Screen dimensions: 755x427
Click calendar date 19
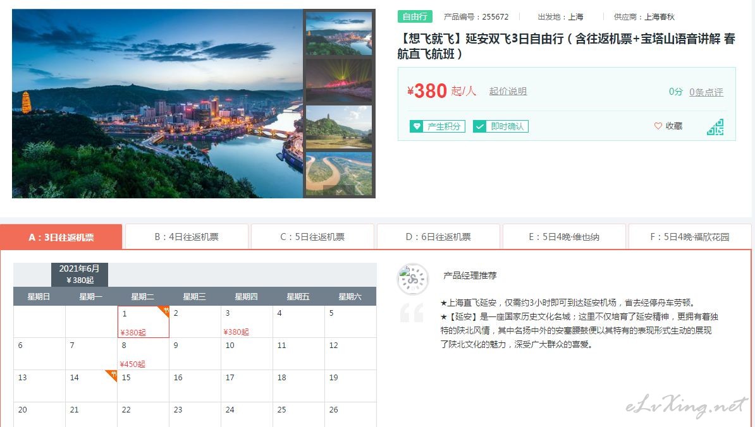click(350, 386)
